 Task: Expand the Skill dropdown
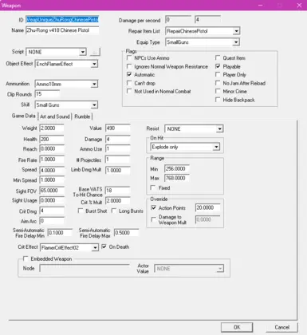coord(94,105)
